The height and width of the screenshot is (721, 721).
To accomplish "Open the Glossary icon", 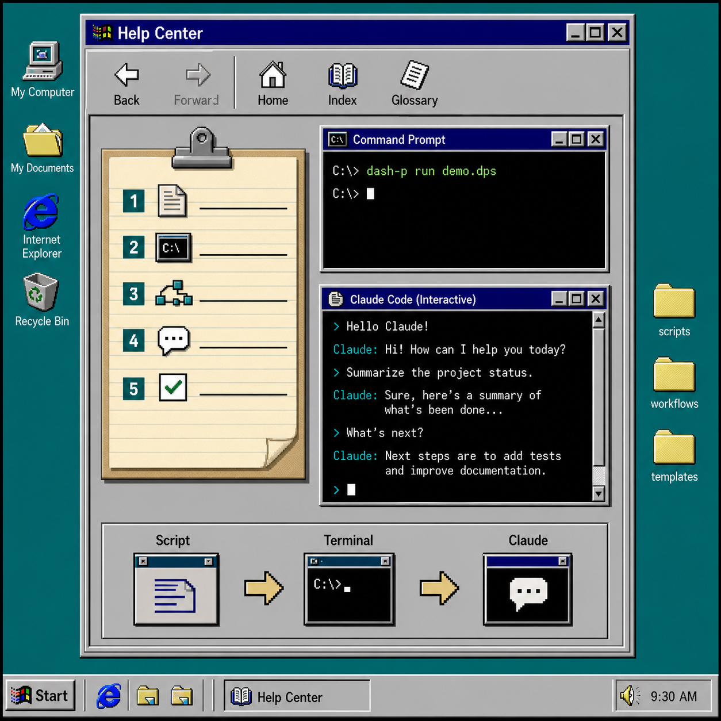I will [x=415, y=84].
